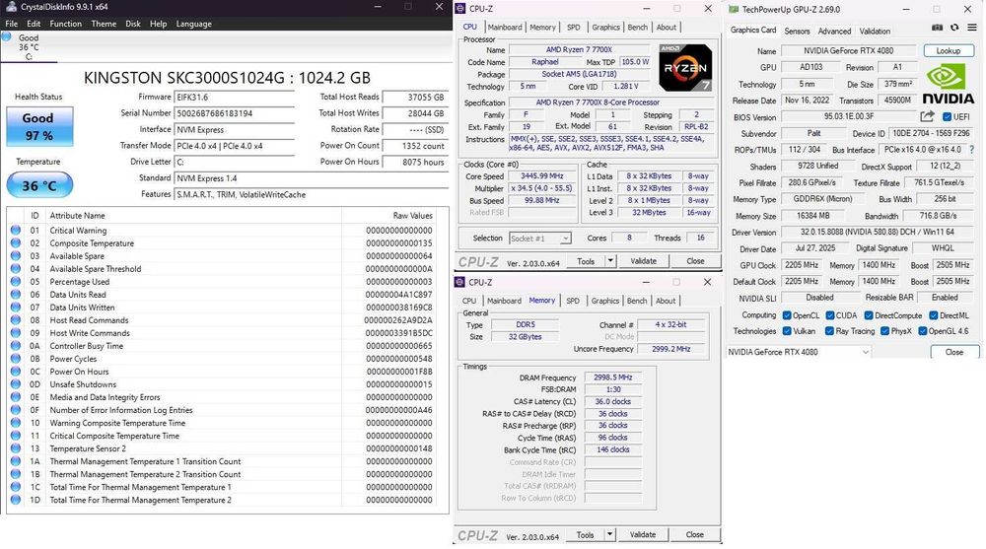Image resolution: width=986 pixels, height=549 pixels.
Task: Click the Bus Interface question mark
Action: [971, 150]
